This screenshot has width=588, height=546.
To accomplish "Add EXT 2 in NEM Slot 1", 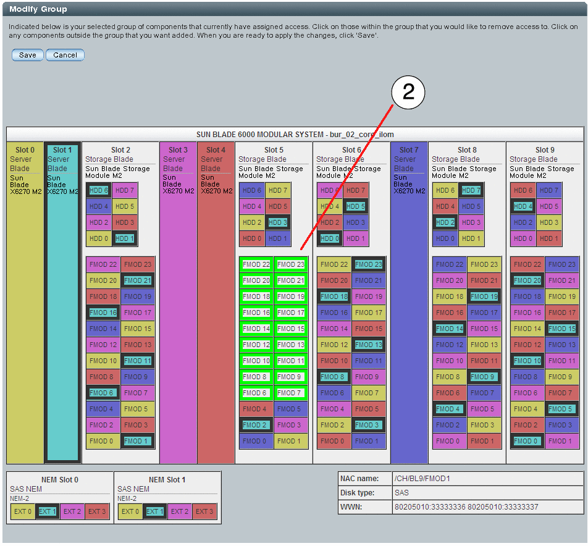I will pyautogui.click(x=180, y=511).
